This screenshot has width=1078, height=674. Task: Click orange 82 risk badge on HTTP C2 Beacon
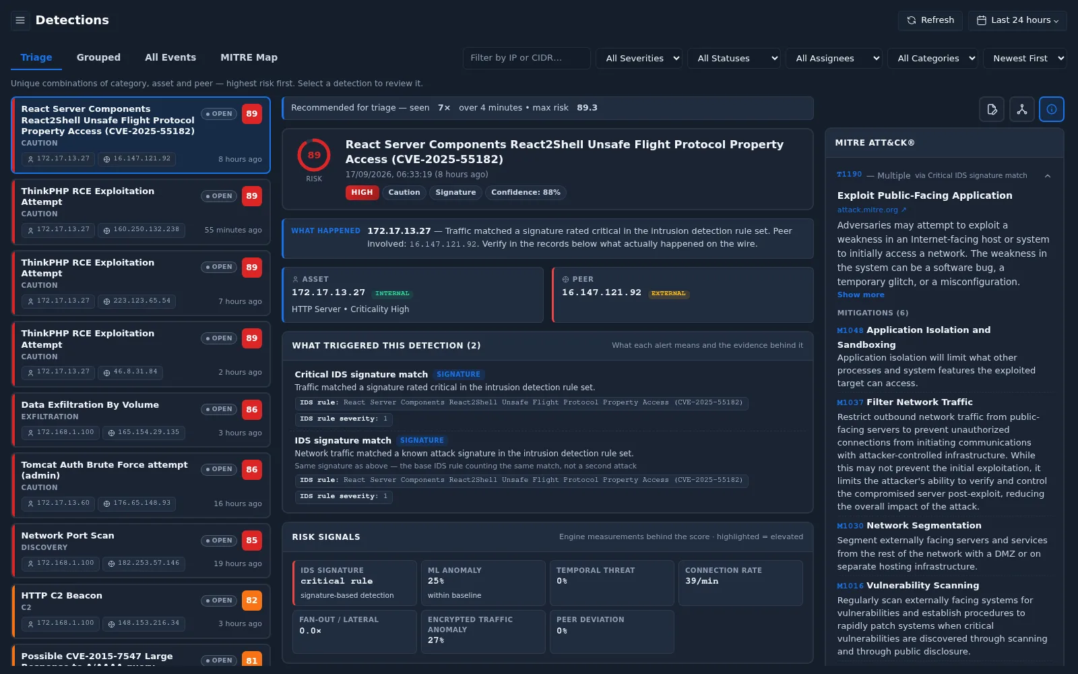pos(252,601)
